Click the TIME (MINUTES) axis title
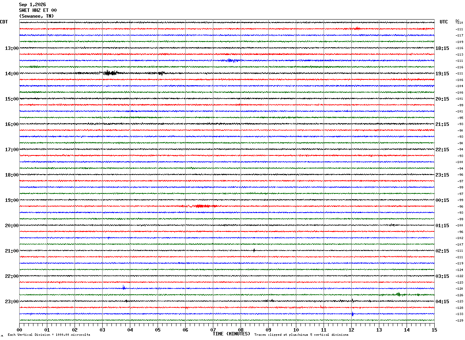This screenshot has height=340, width=465. click(x=231, y=334)
